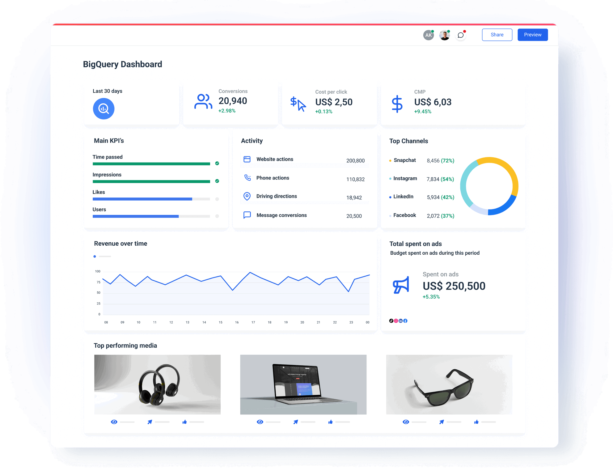This screenshot has width=613, height=471.
Task: Click the Share button
Action: click(x=497, y=35)
